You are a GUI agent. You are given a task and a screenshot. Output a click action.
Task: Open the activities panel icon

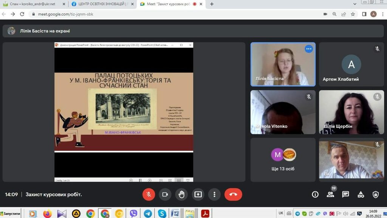tap(361, 195)
